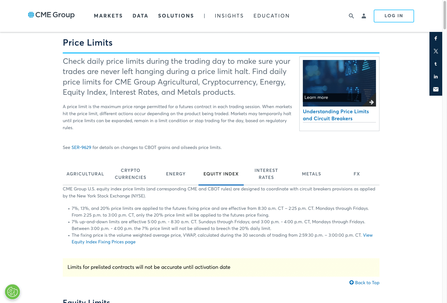
Task: Switch to the Agricultural tab
Action: click(x=85, y=174)
